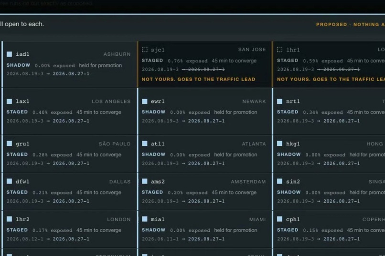Click the STAGED status on lax1 card
Screen dimensions: 385x256
[x=17, y=112]
